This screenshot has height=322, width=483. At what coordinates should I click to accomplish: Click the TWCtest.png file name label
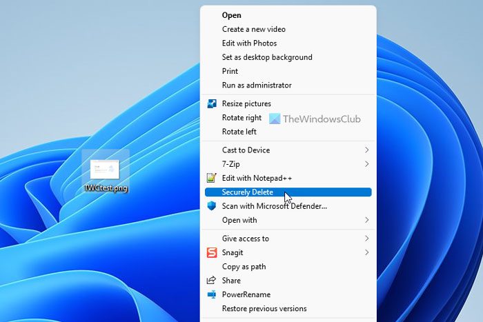tap(106, 188)
